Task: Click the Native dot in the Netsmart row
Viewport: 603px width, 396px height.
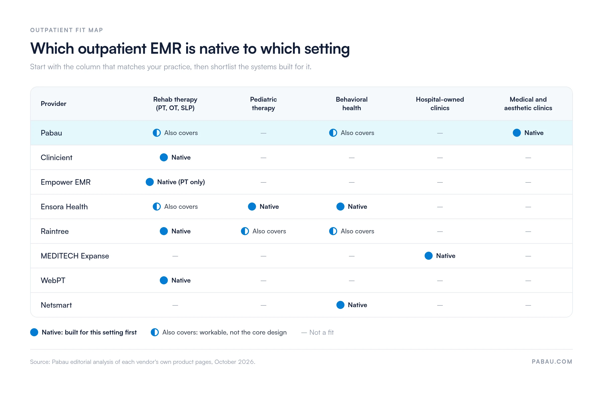Action: (340, 305)
